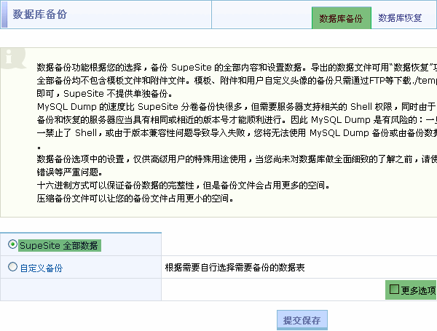Screen dimensions: 437x331
Task: Click the 自定义备份 label text
Action: point(41,268)
